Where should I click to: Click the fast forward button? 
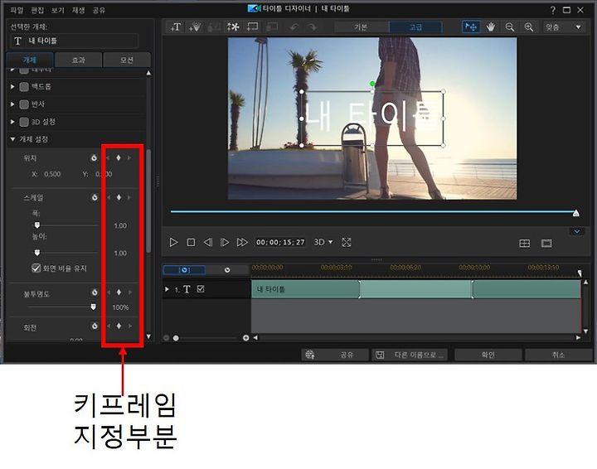click(242, 242)
